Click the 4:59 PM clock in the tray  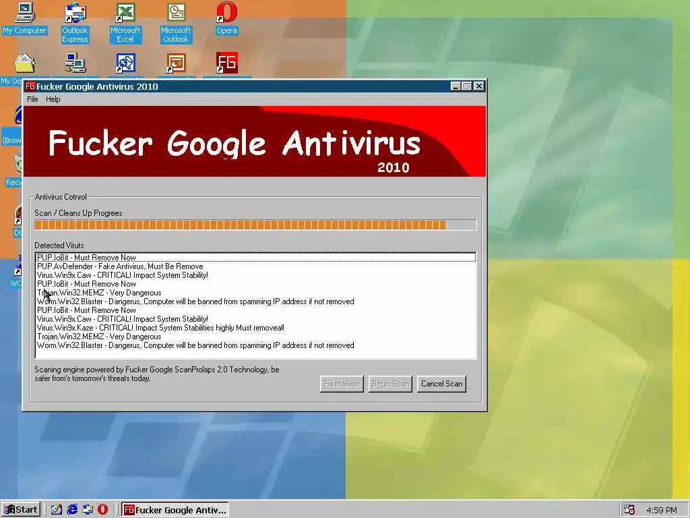[x=662, y=510]
